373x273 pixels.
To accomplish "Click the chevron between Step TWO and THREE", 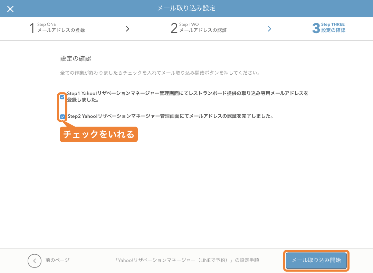I will 270,29.
